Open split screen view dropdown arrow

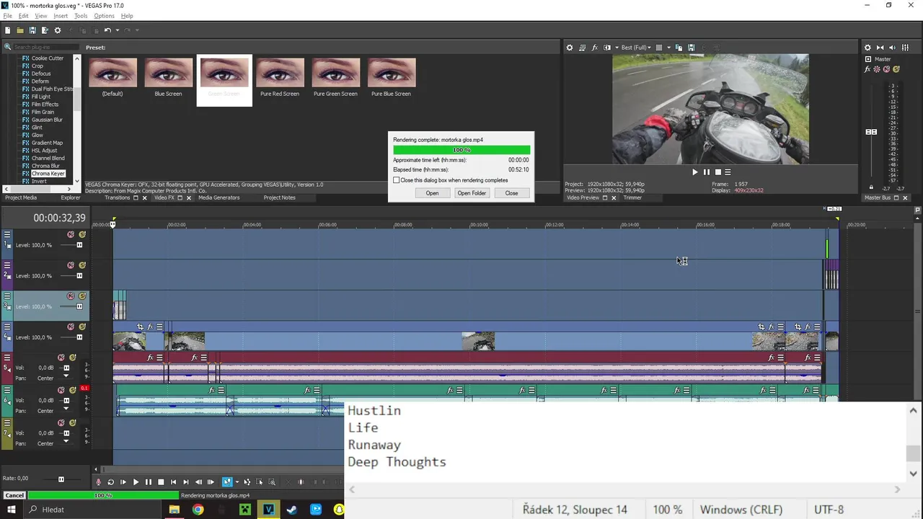pyautogui.click(x=617, y=48)
